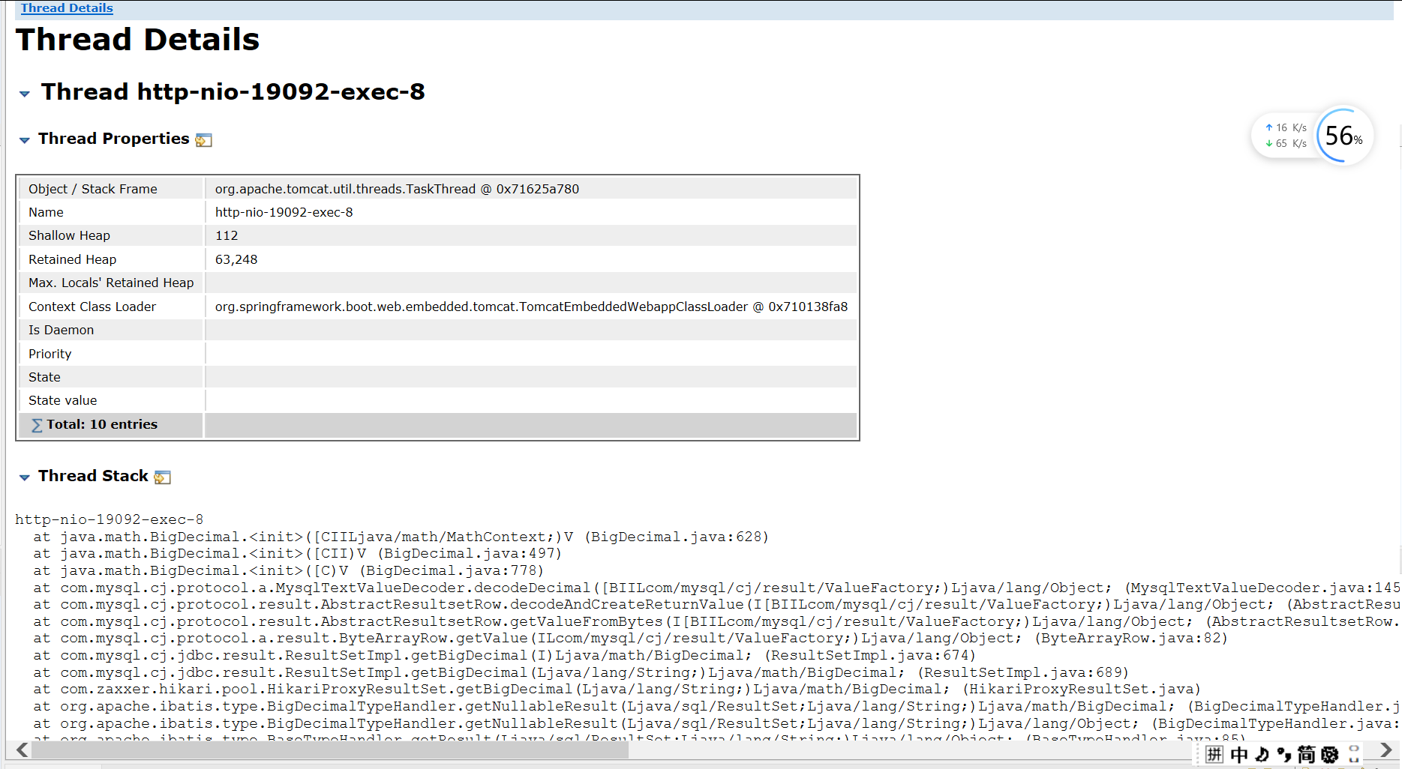Select the Retained Heap value 63,248

point(236,259)
